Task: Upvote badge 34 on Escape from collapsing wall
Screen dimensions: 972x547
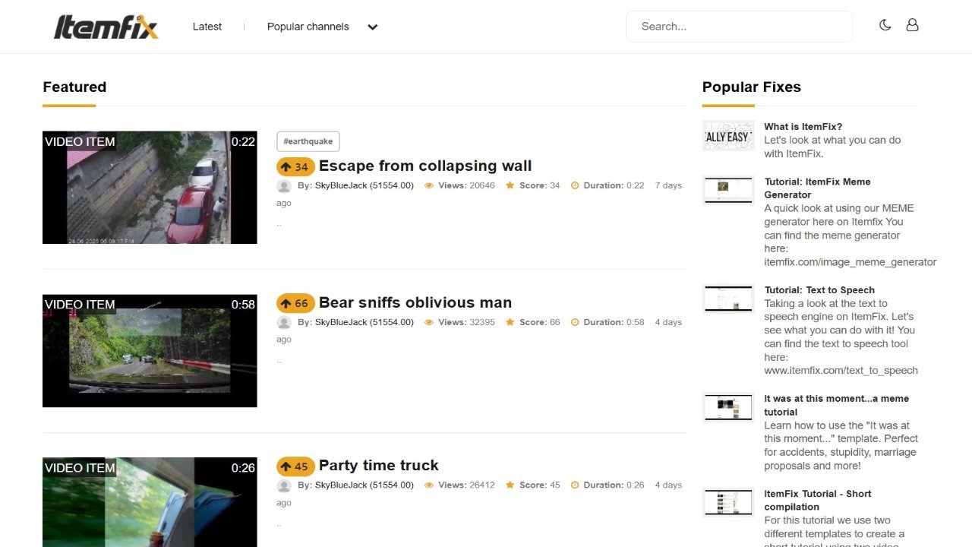Action: coord(295,167)
